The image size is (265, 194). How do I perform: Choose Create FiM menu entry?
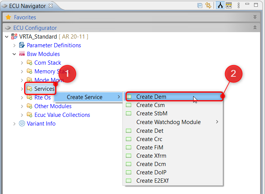click(x=173, y=147)
